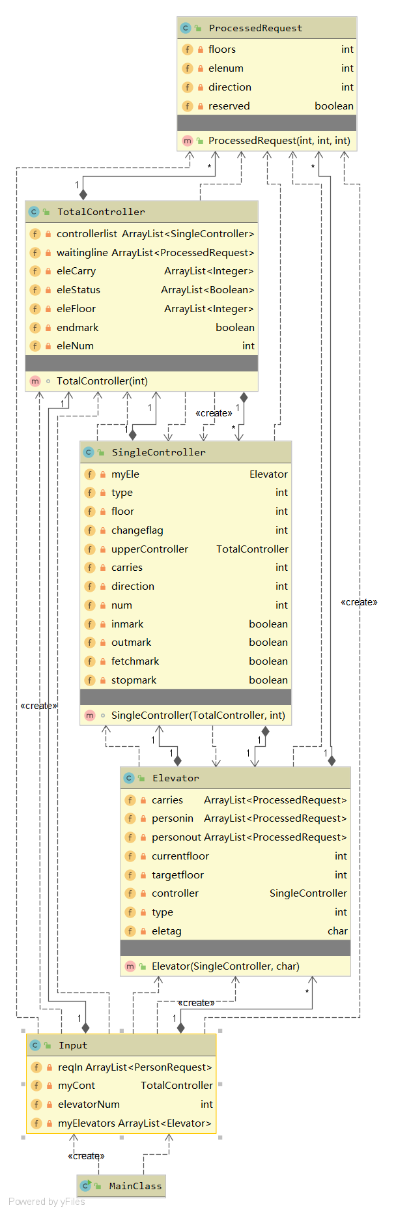Click the eleNum field name
This screenshot has height=1214, width=396.
75,346
